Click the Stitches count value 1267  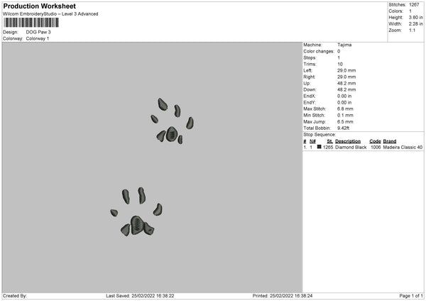click(x=414, y=5)
